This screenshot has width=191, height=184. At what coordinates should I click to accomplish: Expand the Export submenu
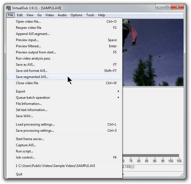click(x=64, y=91)
